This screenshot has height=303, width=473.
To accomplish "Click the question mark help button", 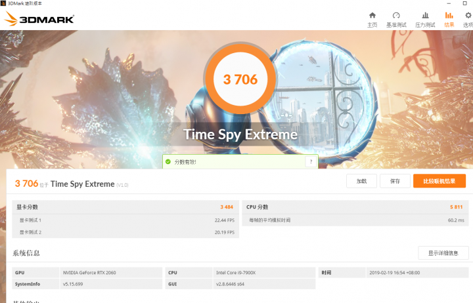I will [x=311, y=162].
